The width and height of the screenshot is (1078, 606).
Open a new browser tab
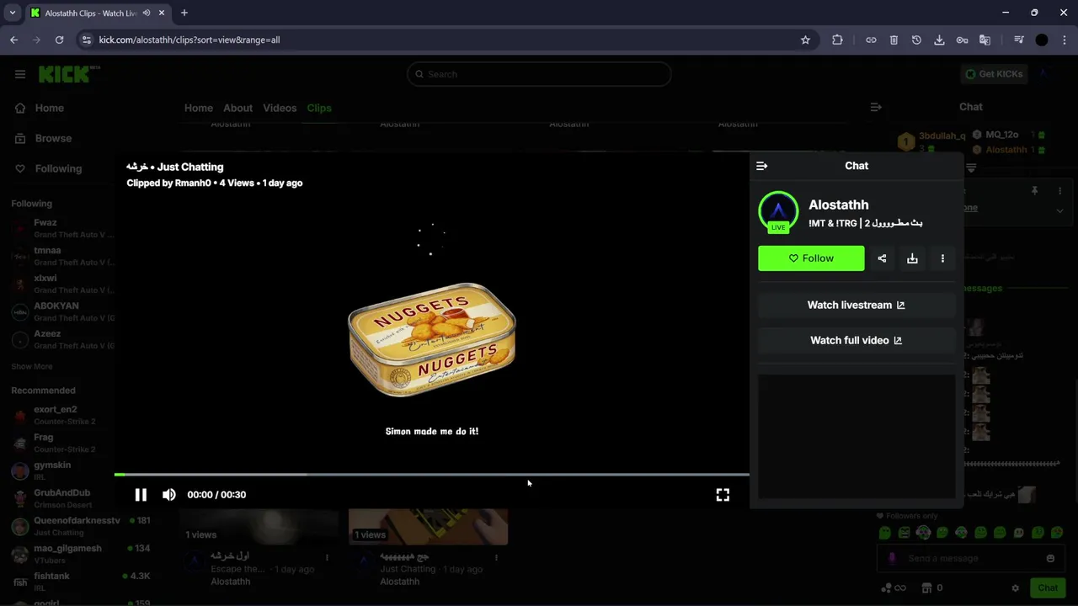click(184, 13)
